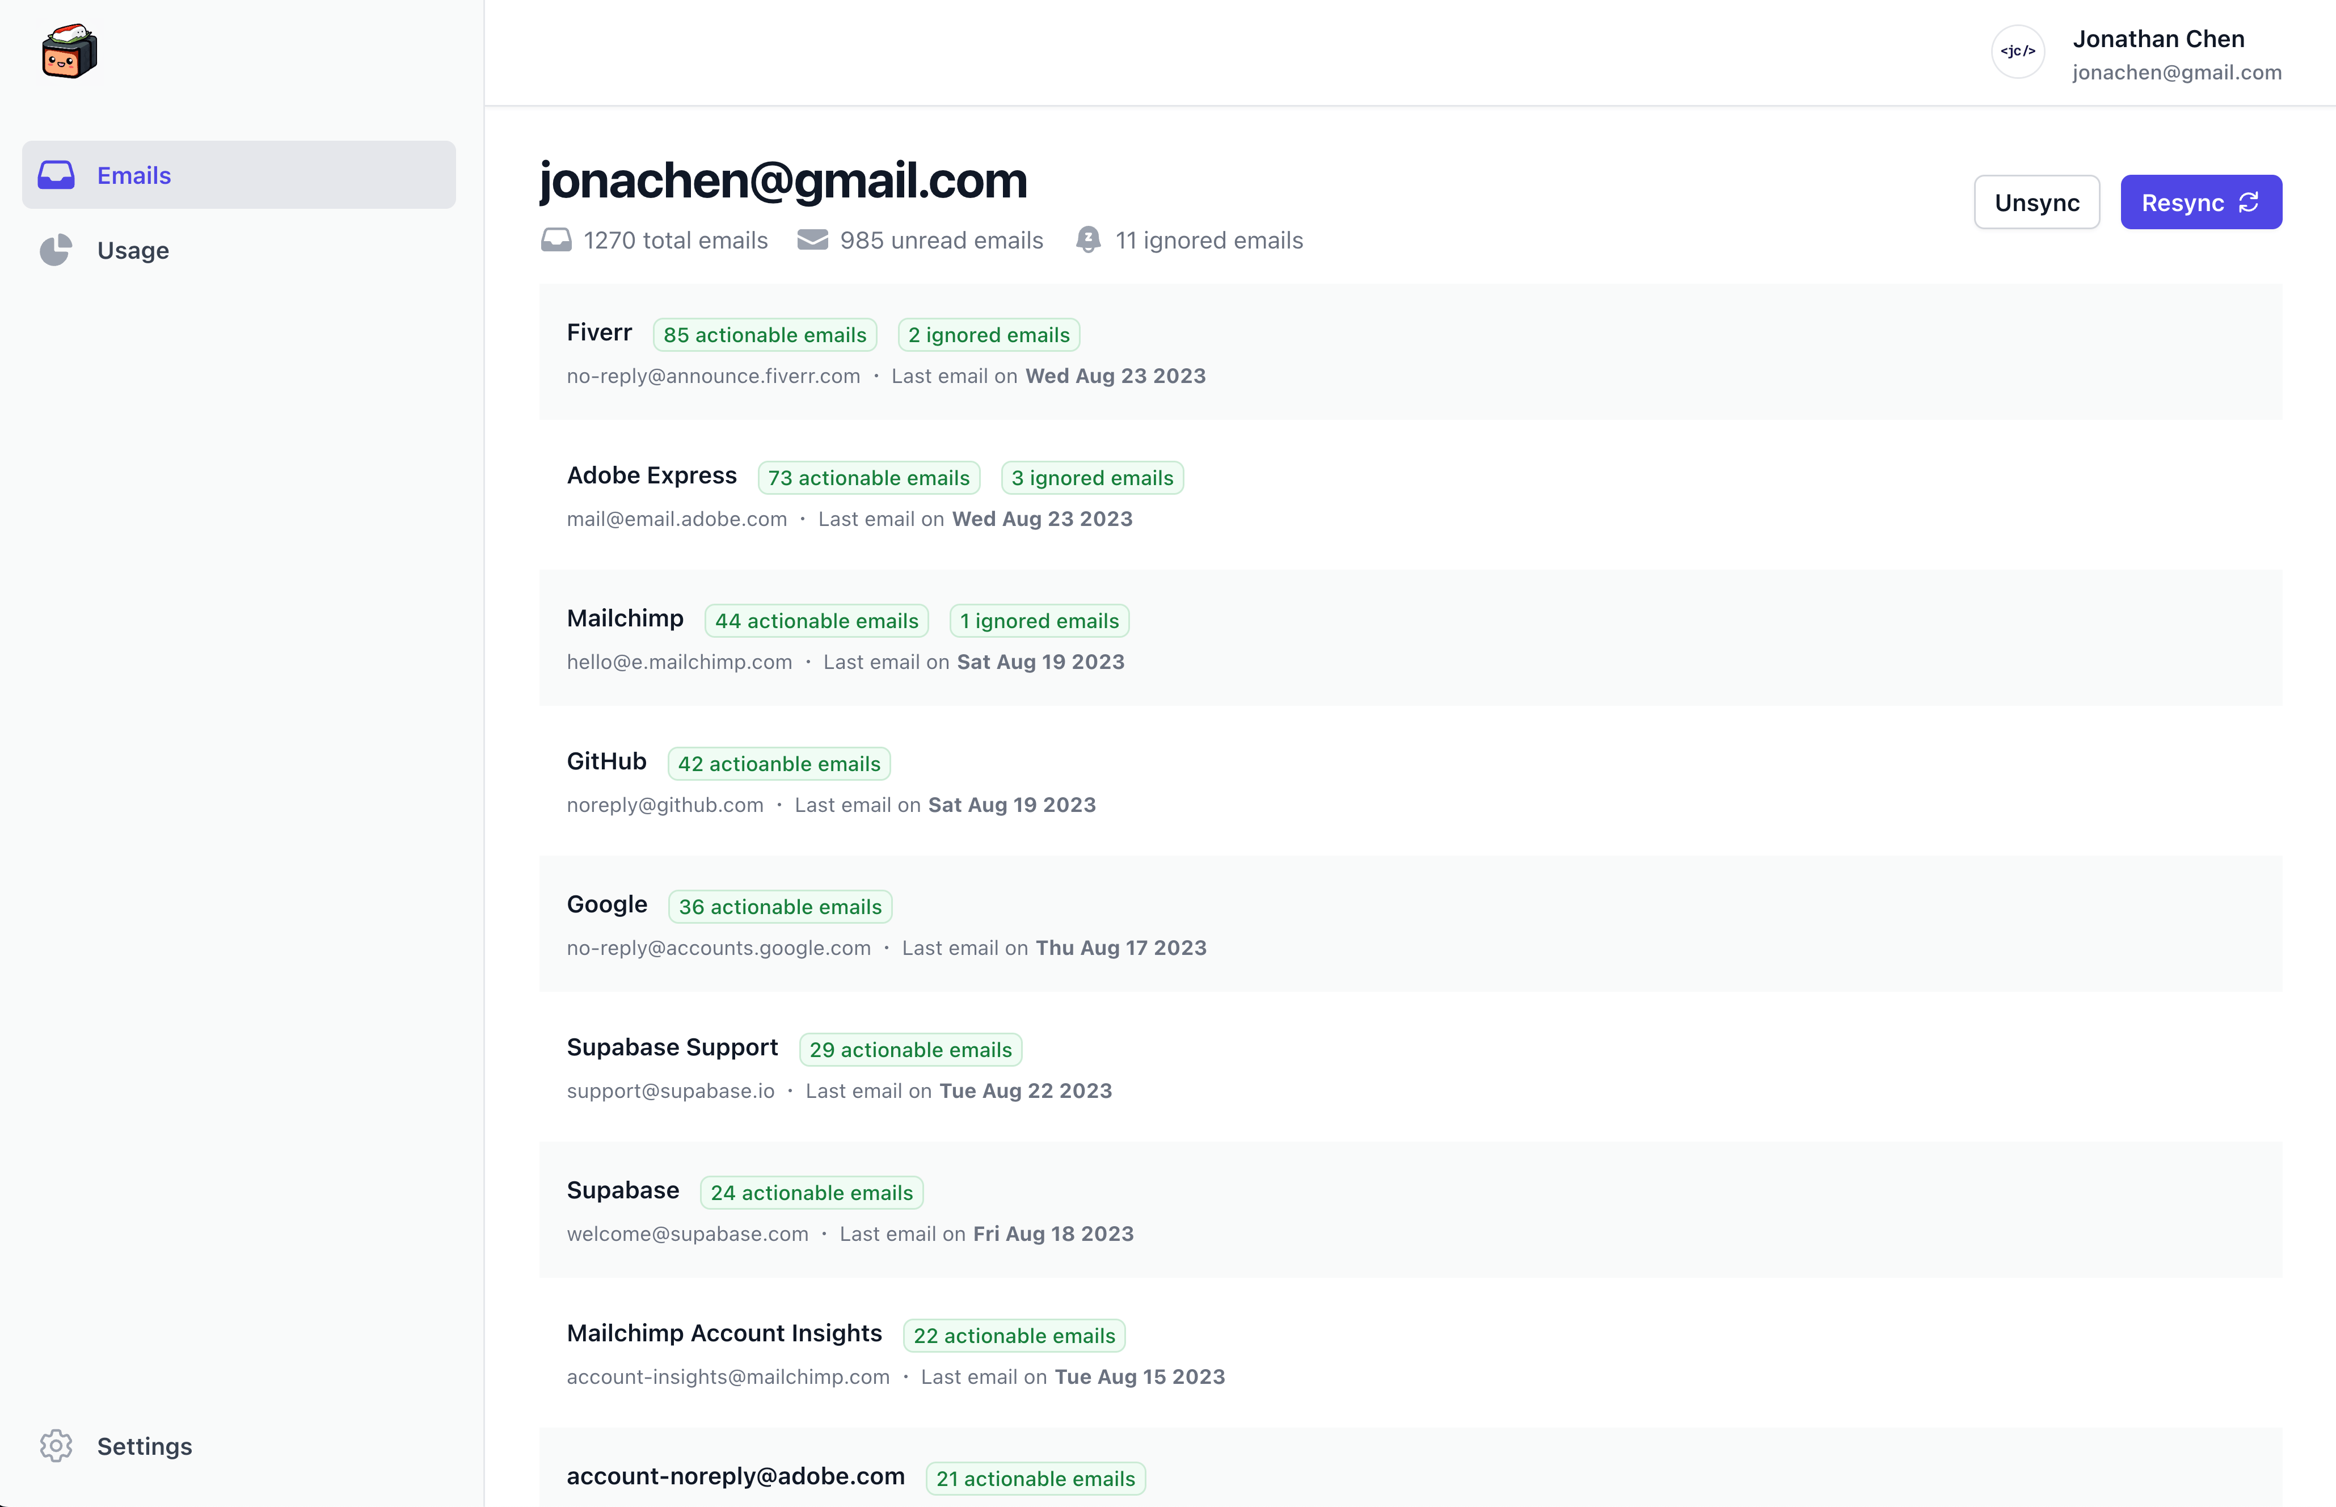Click 24 actionable emails badge
The height and width of the screenshot is (1507, 2336).
(812, 1192)
